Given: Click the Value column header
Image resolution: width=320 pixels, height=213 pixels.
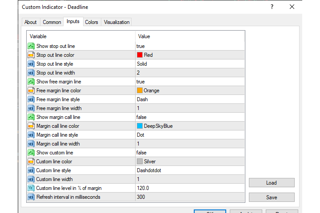Looking at the screenshot, I should [x=190, y=36].
